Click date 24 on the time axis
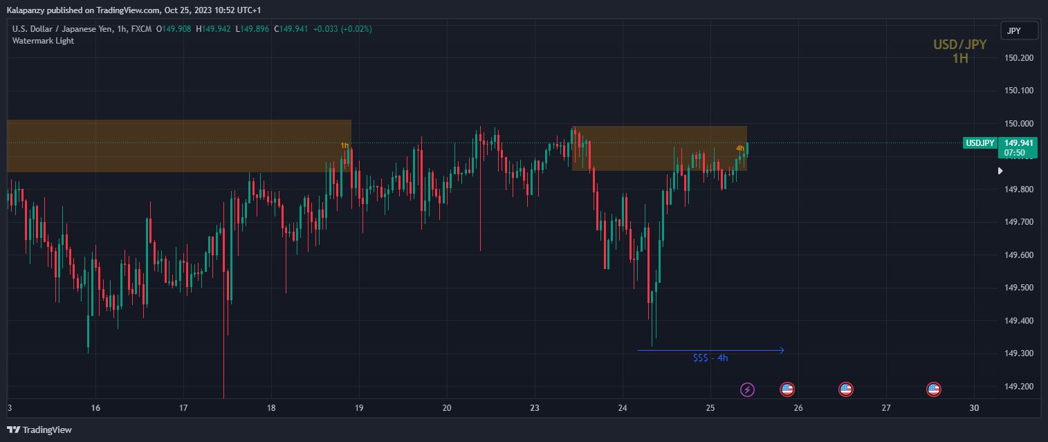The width and height of the screenshot is (1048, 442). 623,408
